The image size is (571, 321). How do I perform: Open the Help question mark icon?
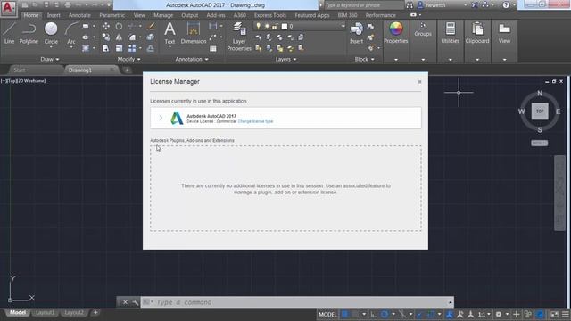pos(506,5)
